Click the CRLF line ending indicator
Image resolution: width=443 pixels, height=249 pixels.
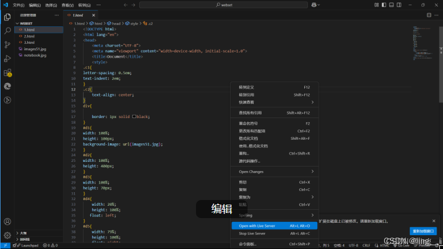(366, 245)
